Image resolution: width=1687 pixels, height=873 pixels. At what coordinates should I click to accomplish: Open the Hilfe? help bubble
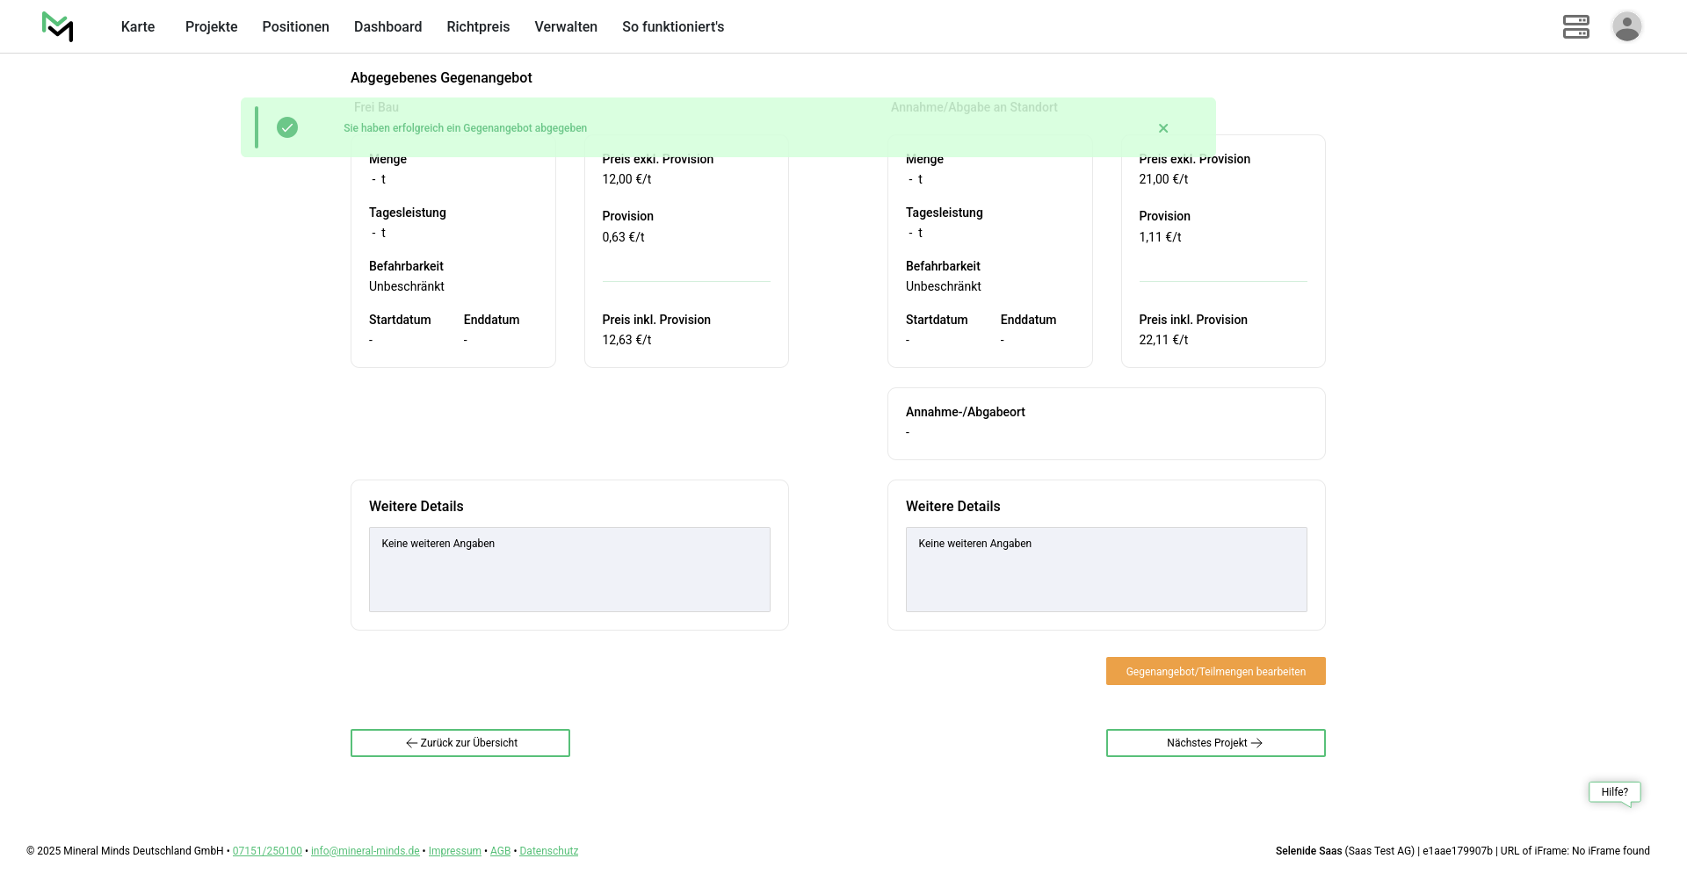(x=1614, y=792)
